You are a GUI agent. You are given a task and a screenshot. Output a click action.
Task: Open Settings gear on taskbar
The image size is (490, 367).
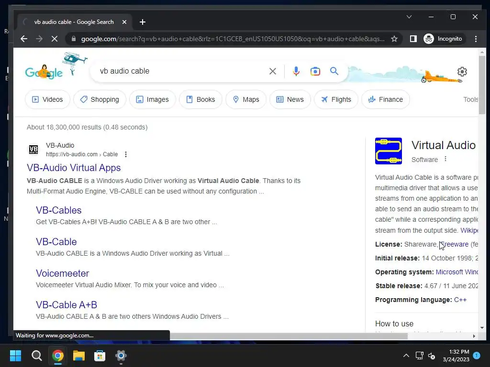tap(121, 356)
